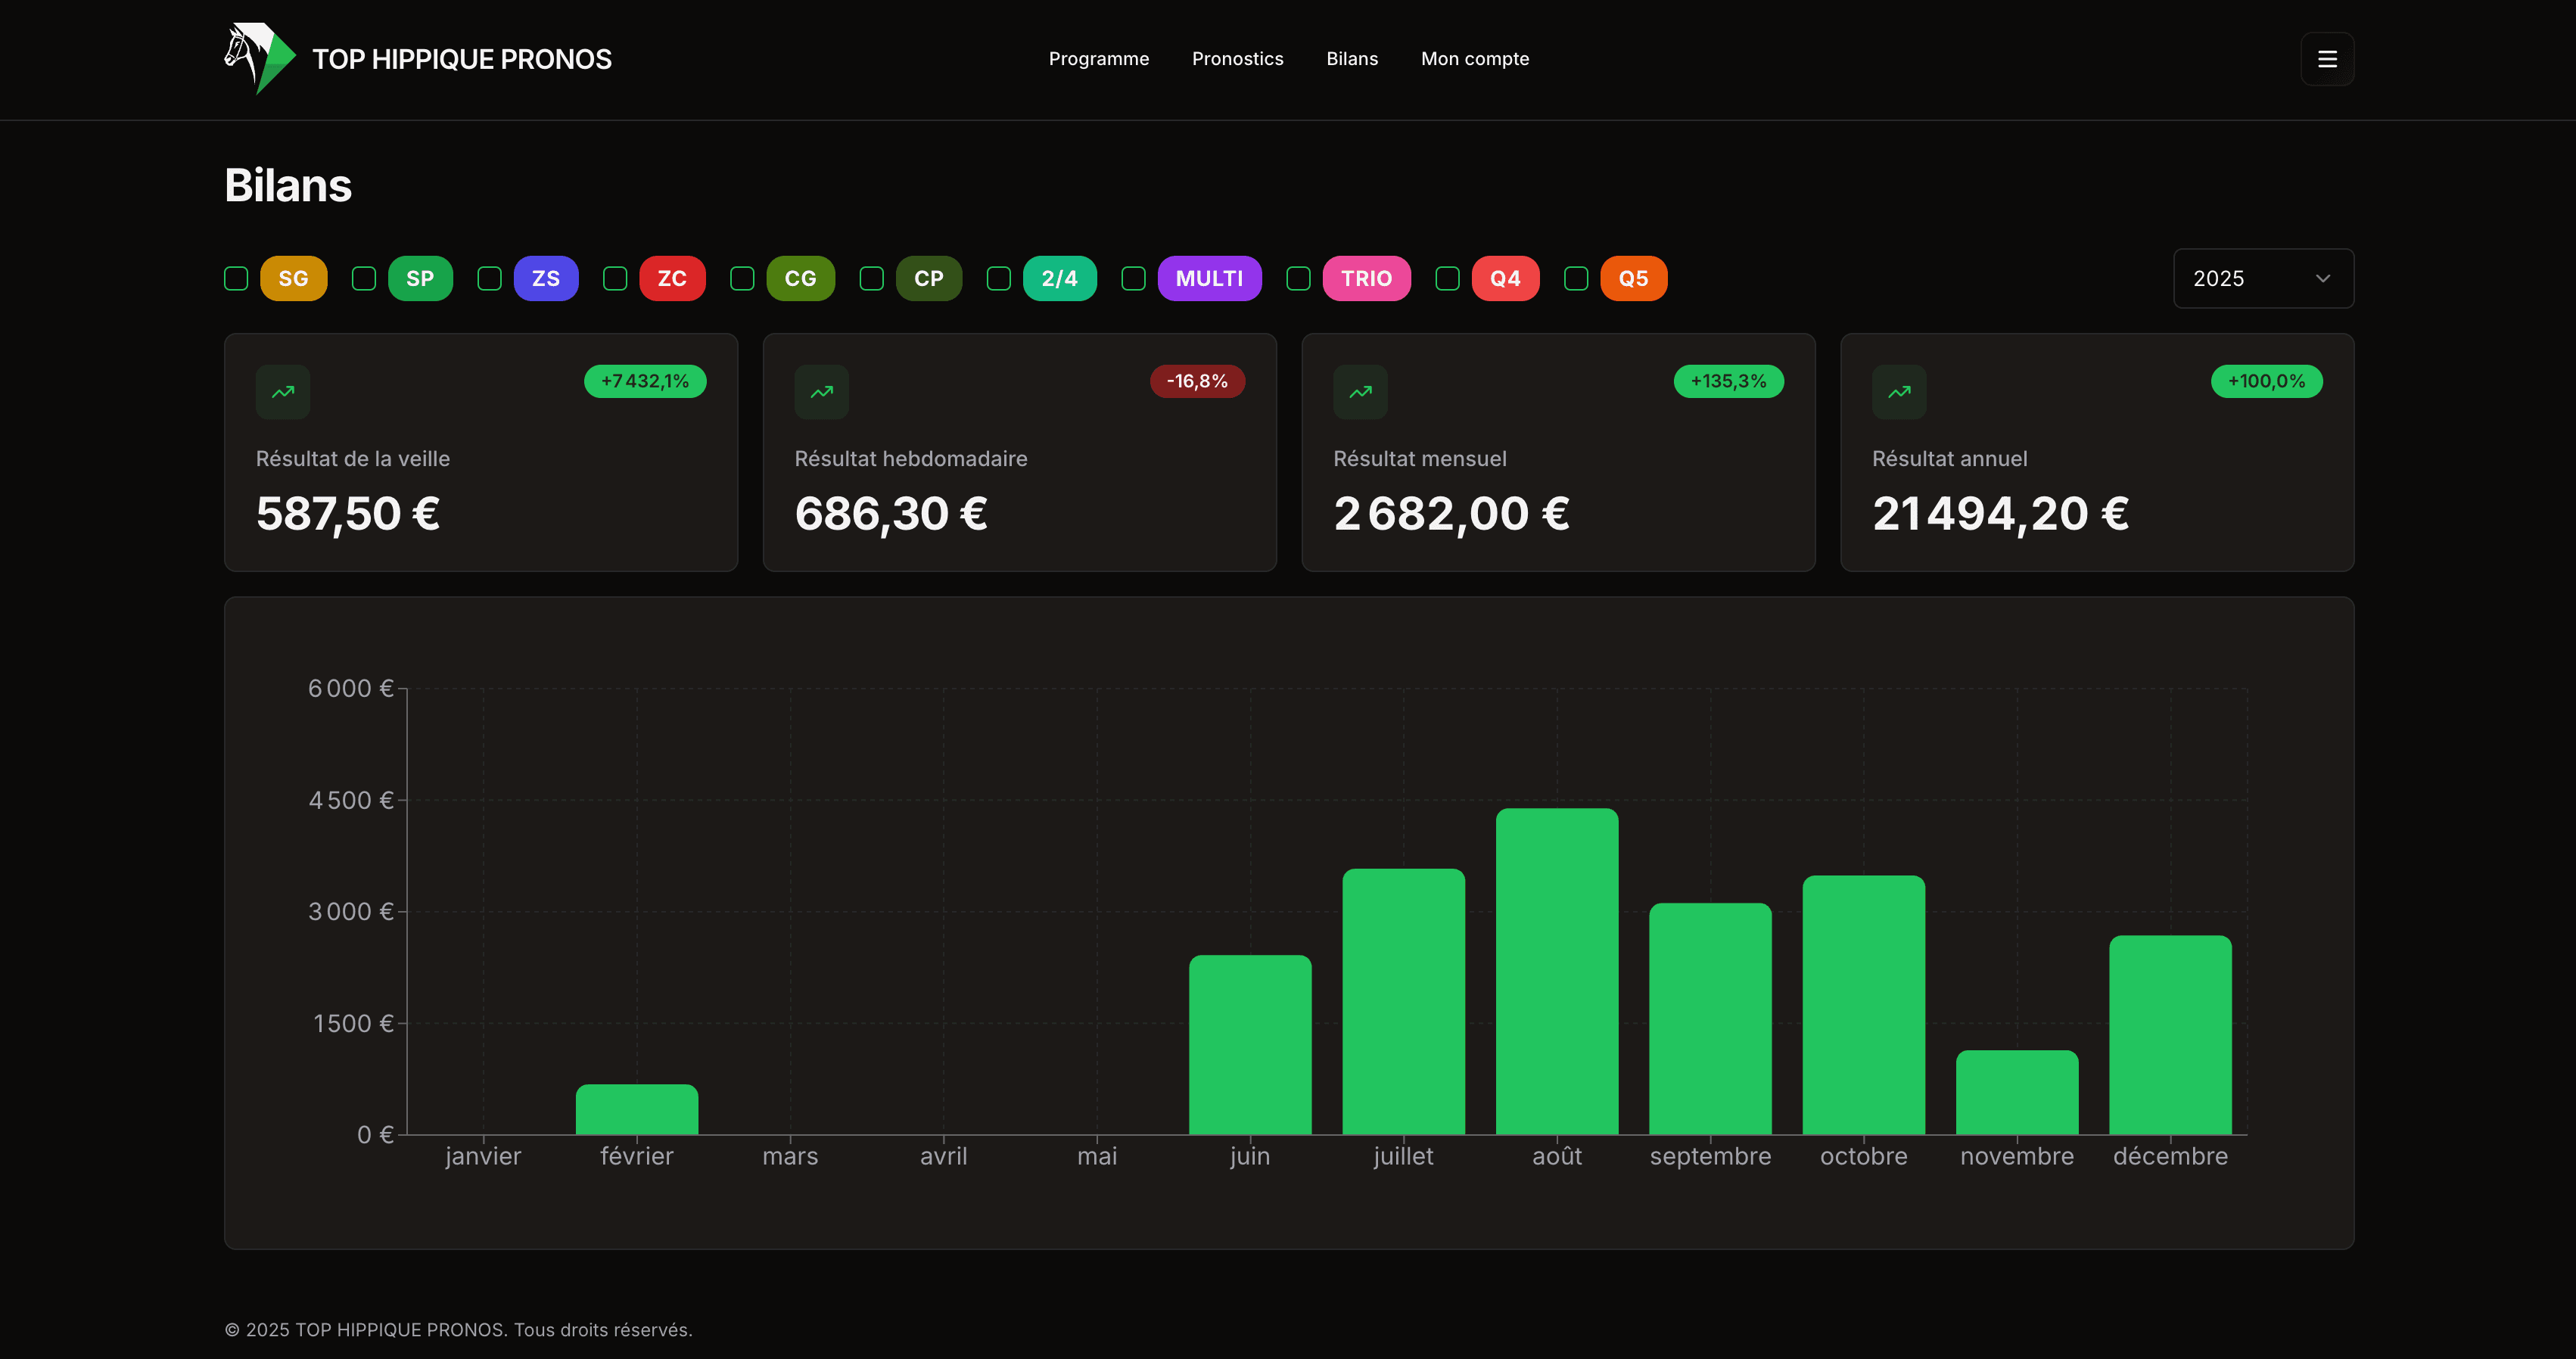Image resolution: width=2576 pixels, height=1359 pixels.
Task: Enable the SG filter checkbox
Action: coord(236,279)
